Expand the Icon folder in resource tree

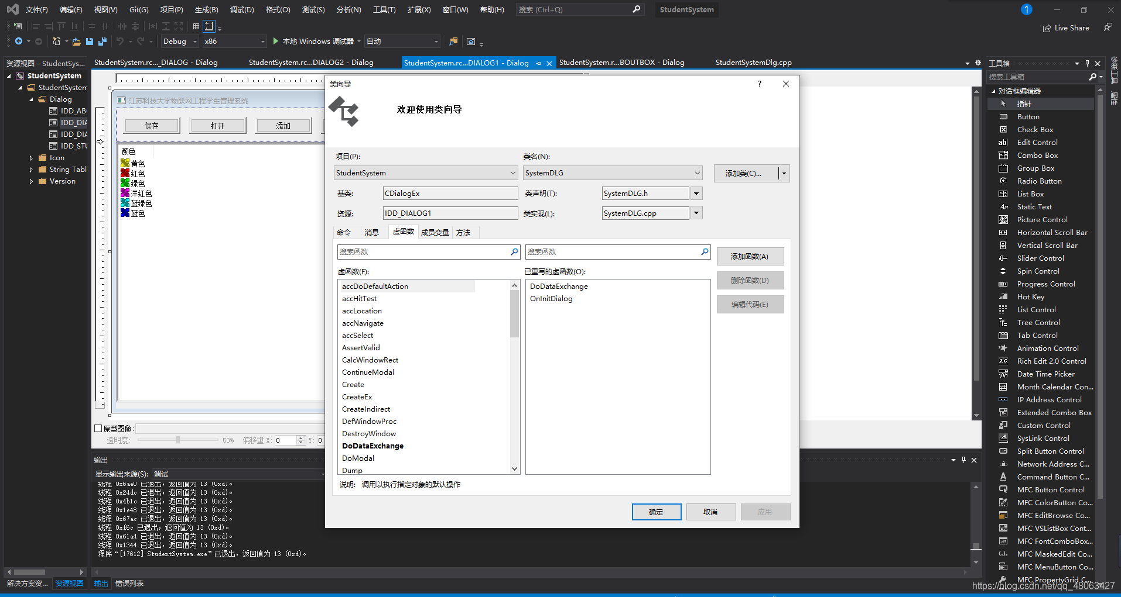[x=31, y=158]
